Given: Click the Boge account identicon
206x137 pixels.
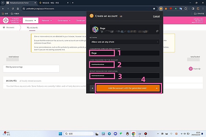Looking at the screenshot, I should (94, 29).
